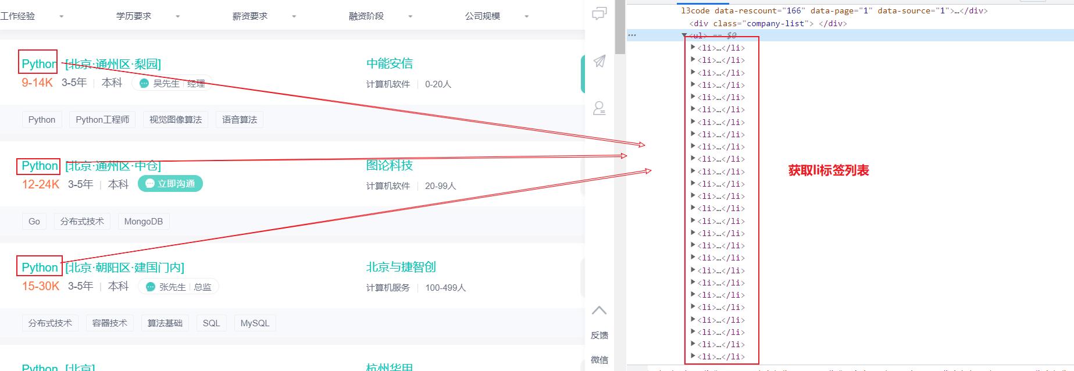This screenshot has width=1074, height=371.
Task: Click the SQL tag
Action: coord(211,323)
